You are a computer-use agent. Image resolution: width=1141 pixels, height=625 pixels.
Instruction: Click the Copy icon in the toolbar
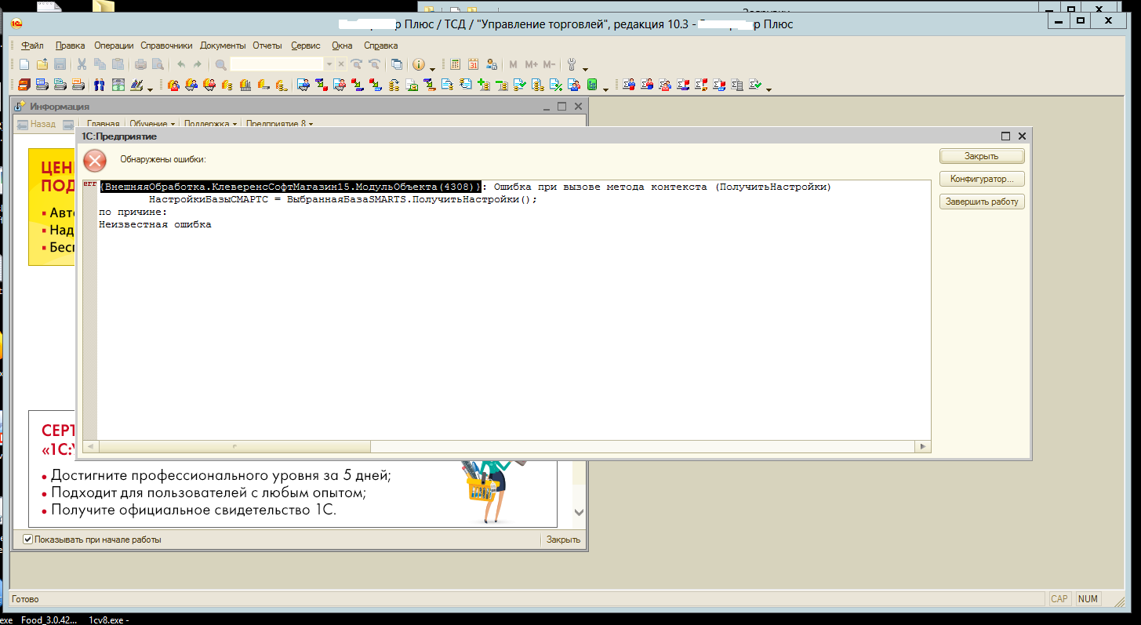[x=100, y=64]
